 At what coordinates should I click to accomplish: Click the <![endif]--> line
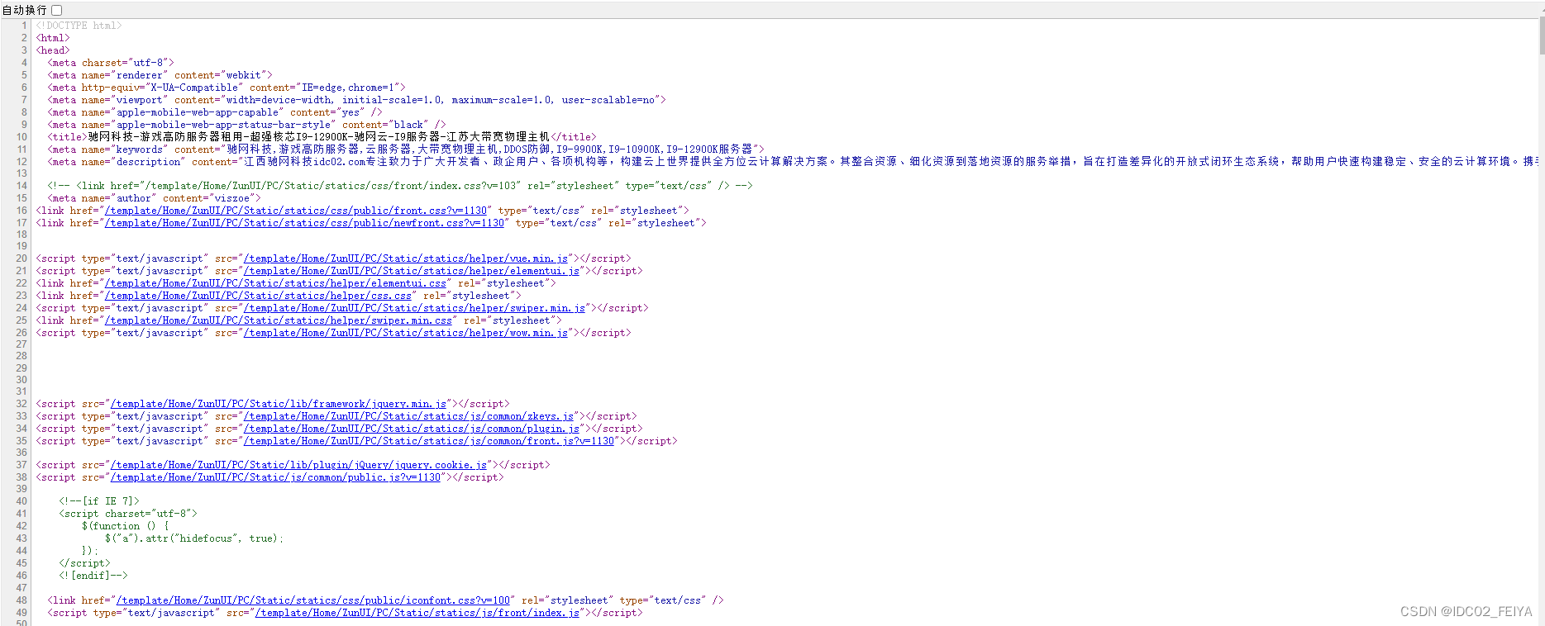point(93,576)
